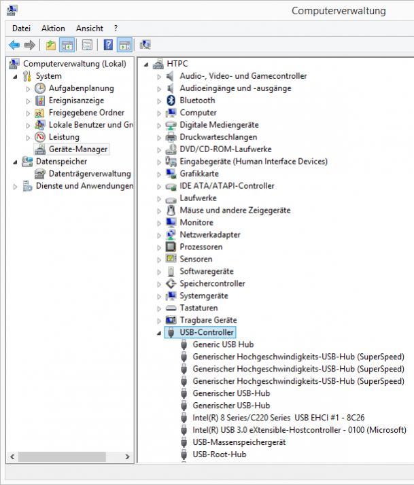The image size is (414, 485).
Task: Click the blue Back arrow toolbar icon
Action: (x=14, y=45)
